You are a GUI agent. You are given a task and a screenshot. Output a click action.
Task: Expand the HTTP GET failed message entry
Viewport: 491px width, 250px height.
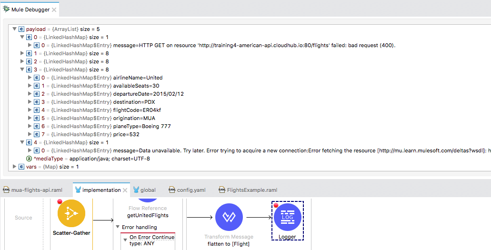point(30,45)
